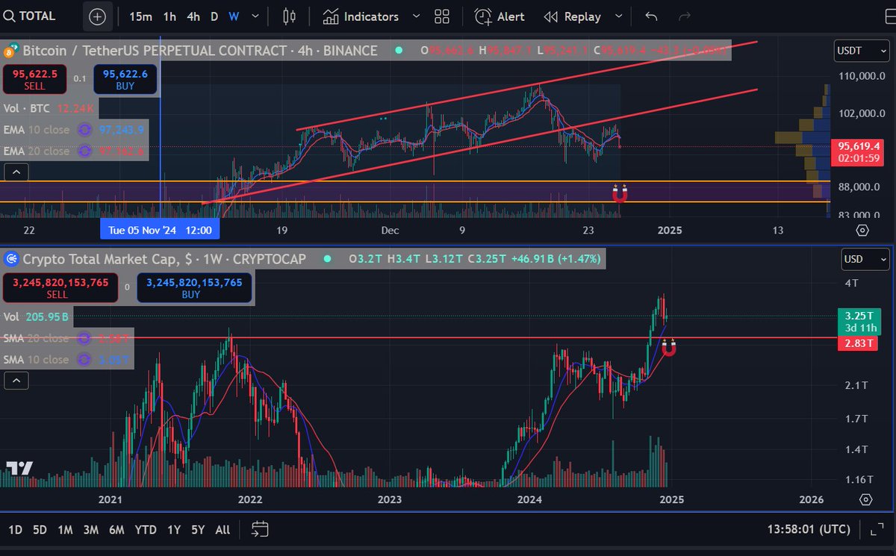Image resolution: width=896 pixels, height=556 pixels.
Task: Undo the last chart action
Action: (652, 16)
